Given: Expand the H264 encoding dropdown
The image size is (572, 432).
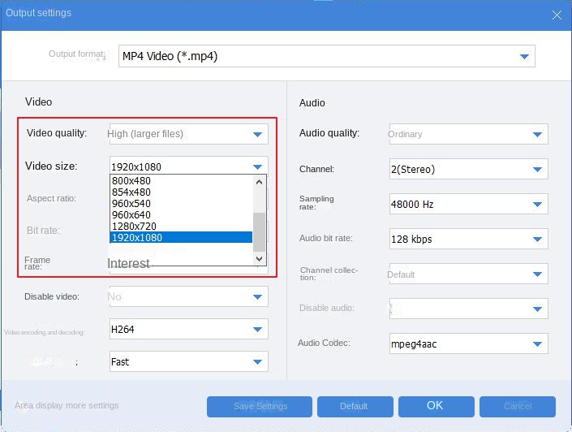Looking at the screenshot, I should click(257, 329).
